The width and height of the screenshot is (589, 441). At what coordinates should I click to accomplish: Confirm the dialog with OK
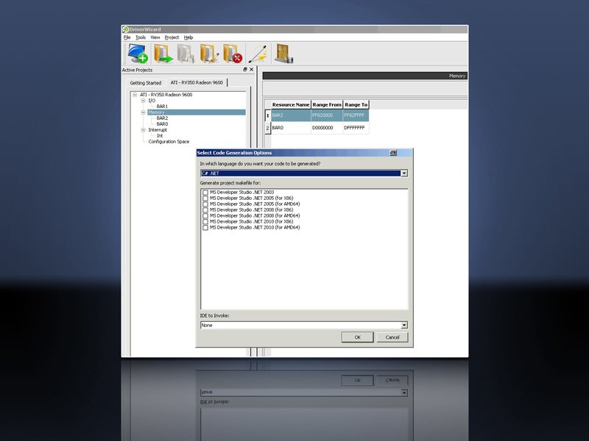coord(358,337)
